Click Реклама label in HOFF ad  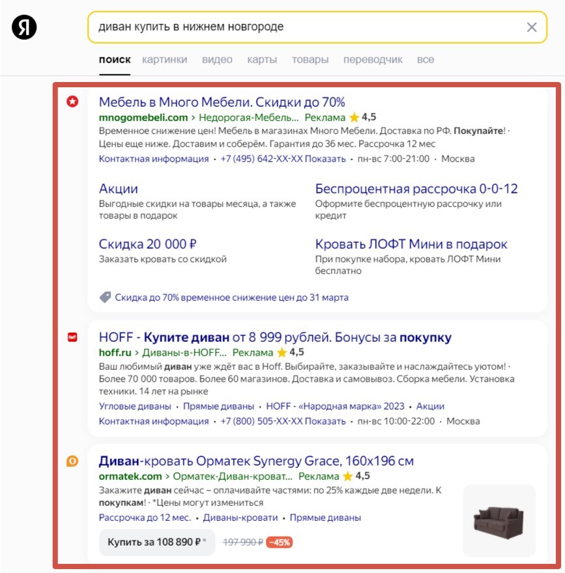253,353
